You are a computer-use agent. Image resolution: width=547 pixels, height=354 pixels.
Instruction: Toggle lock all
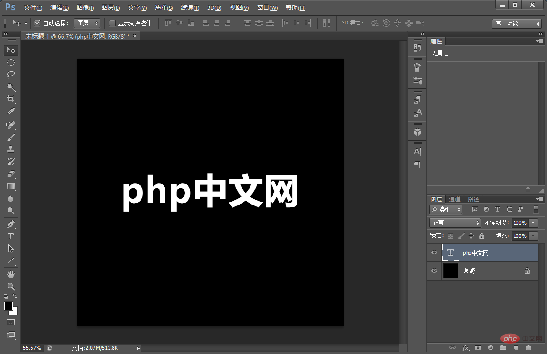482,236
